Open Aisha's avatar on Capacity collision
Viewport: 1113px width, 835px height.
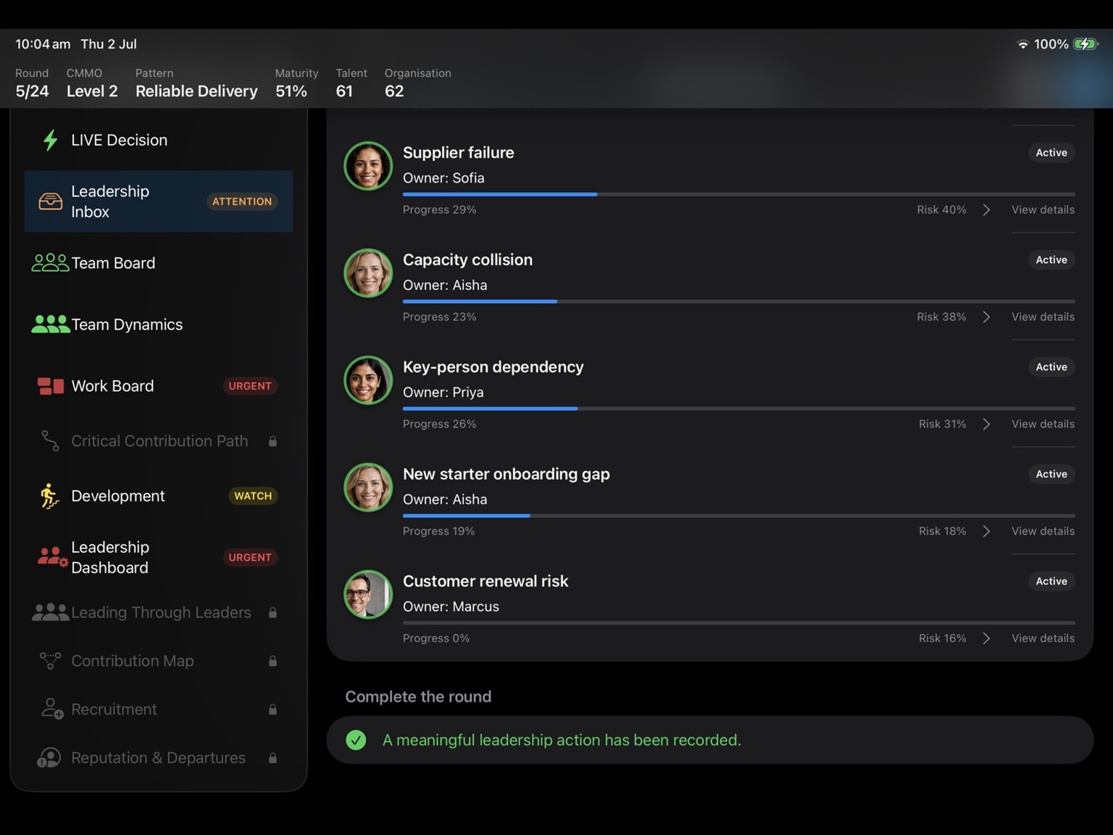(368, 273)
